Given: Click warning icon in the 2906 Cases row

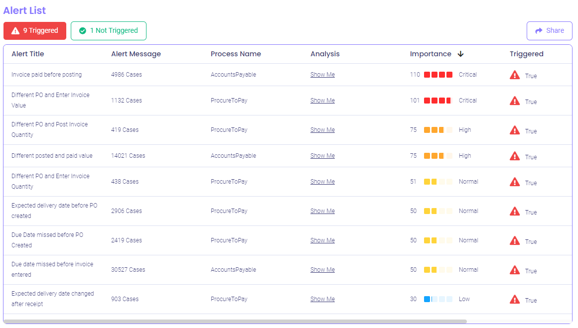Looking at the screenshot, I should pos(515,212).
